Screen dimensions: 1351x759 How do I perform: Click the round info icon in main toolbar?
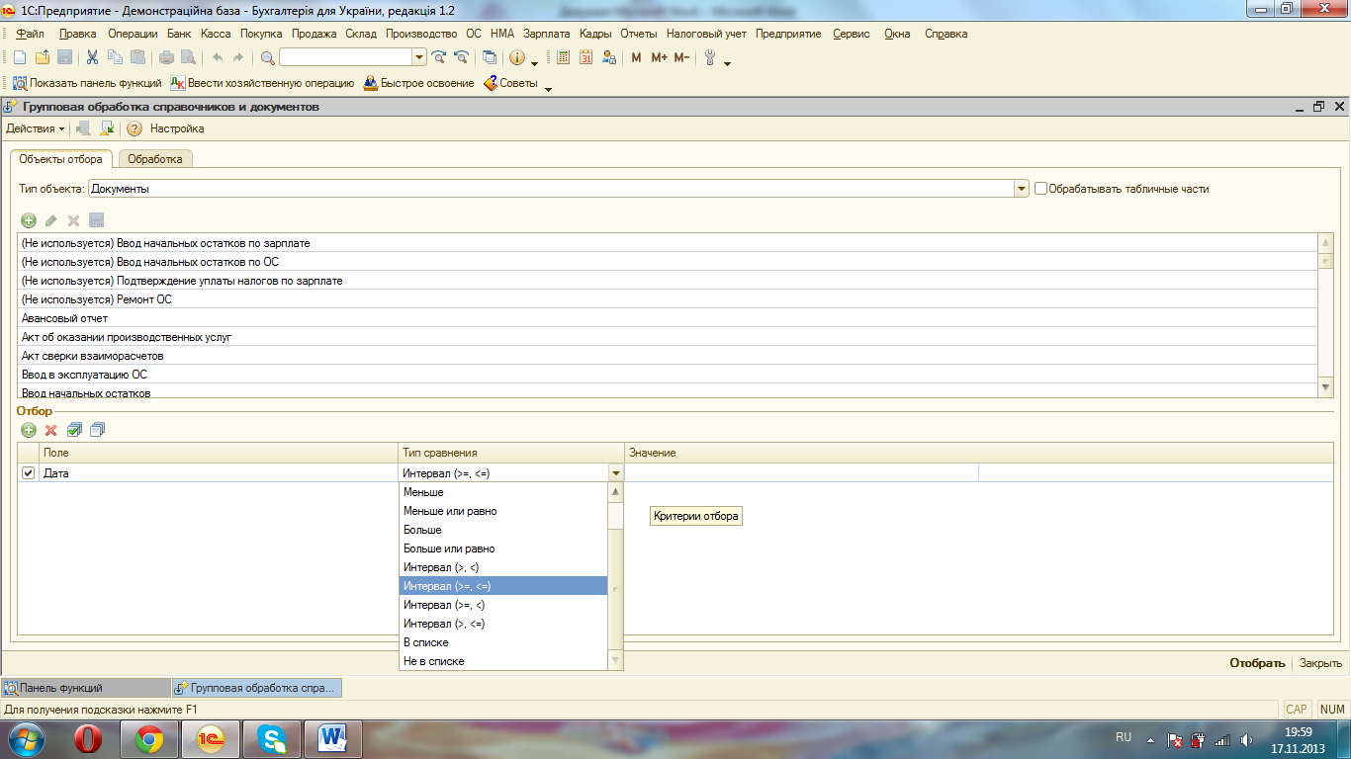coord(517,57)
